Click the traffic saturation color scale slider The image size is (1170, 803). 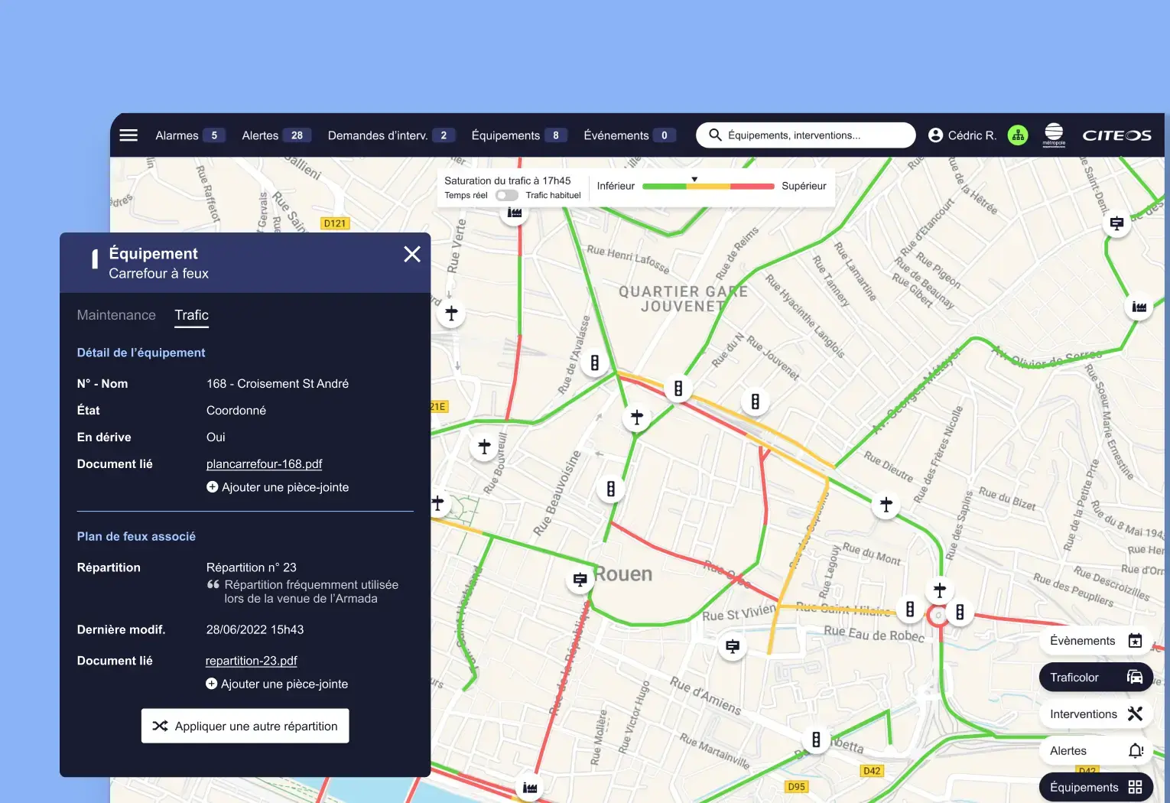click(x=708, y=186)
